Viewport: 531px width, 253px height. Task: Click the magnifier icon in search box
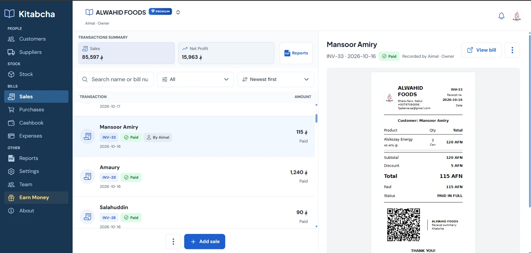pos(85,79)
